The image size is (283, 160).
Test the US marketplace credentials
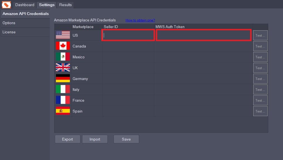pos(260,35)
